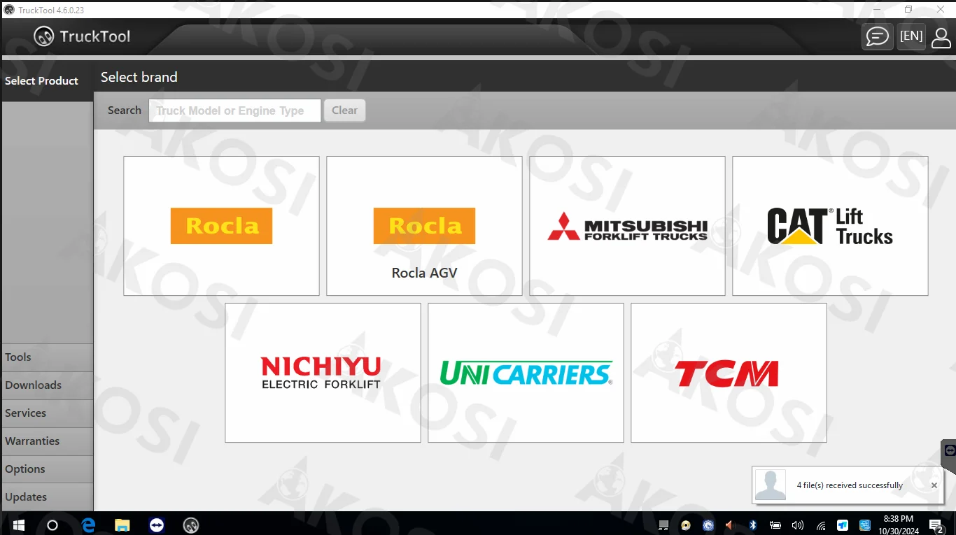Viewport: 956px width, 535px height.
Task: Click the TruckTool taskbar icon
Action: coord(191,525)
